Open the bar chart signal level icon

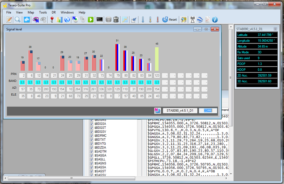[x=59, y=20]
